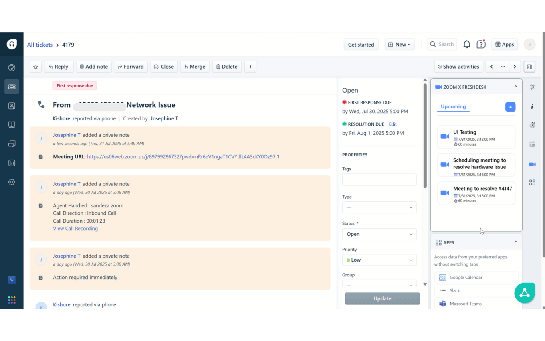Open the notifications bell
545x341 pixels.
point(466,45)
